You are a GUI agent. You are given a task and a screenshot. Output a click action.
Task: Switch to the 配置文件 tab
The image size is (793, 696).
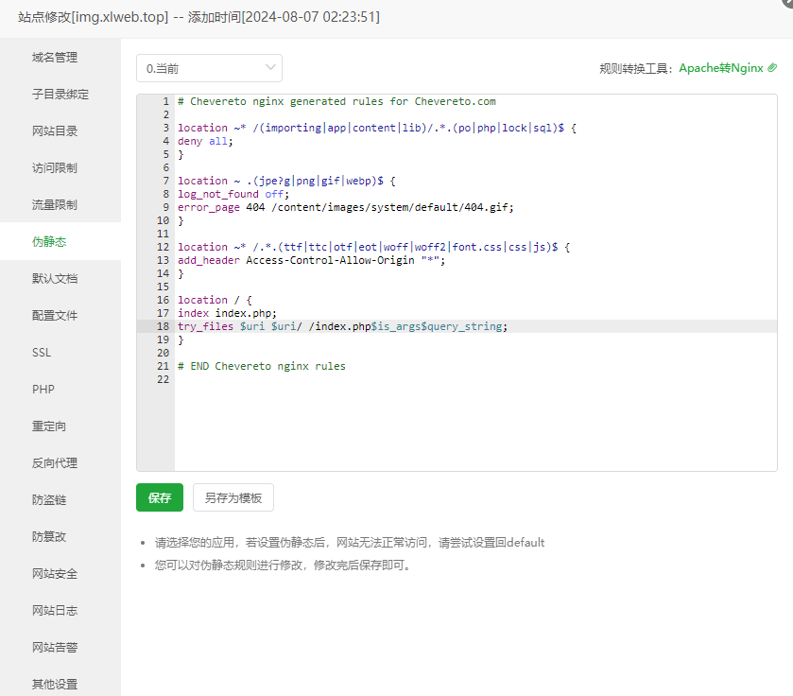pyautogui.click(x=55, y=316)
